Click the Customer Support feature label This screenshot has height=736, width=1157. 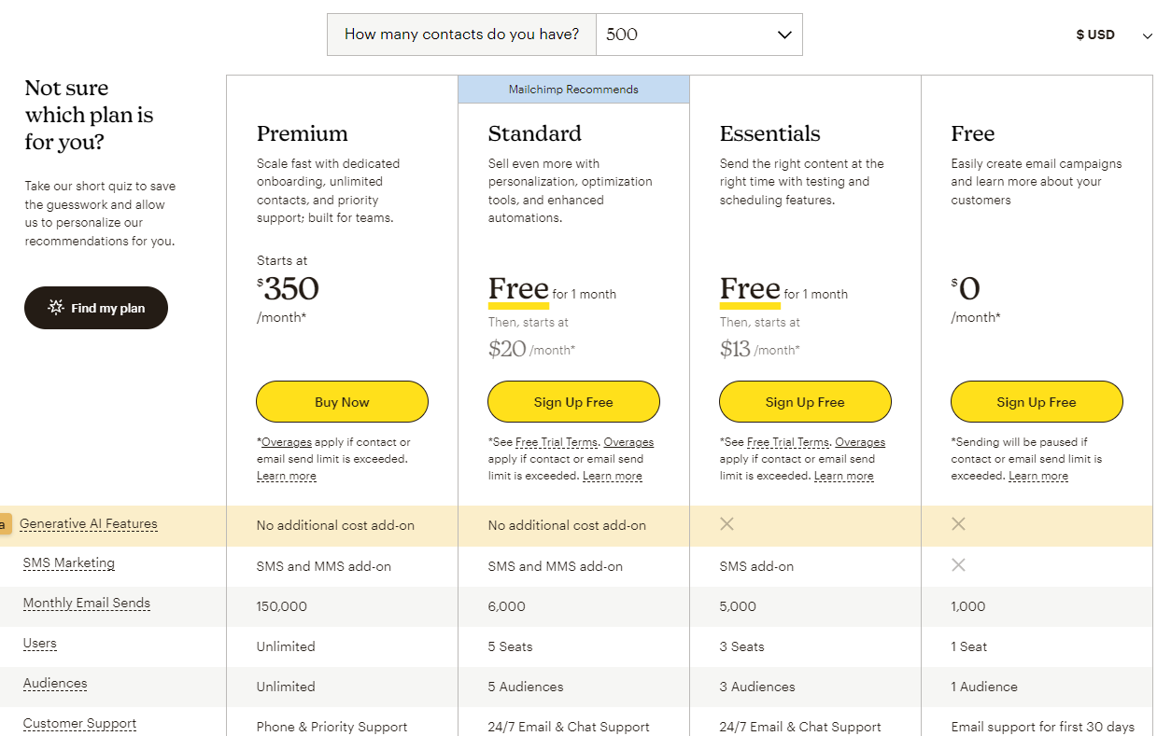coord(79,724)
